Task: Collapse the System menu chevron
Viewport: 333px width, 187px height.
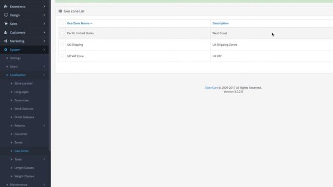Action: pos(44,50)
